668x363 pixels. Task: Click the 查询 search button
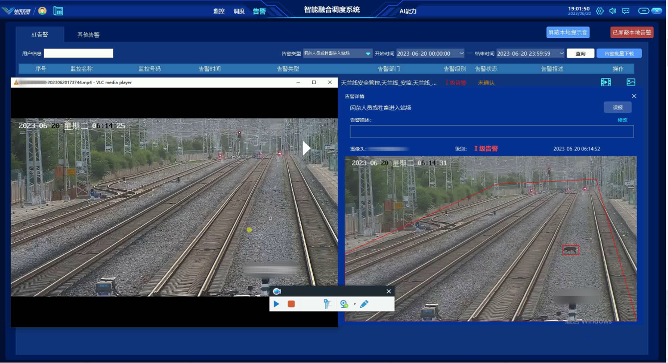pos(580,53)
